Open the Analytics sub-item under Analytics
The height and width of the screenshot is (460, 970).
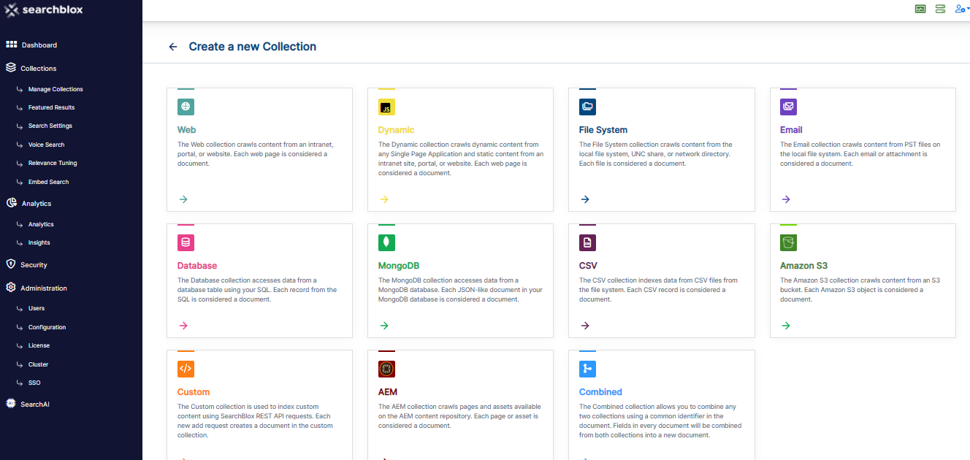point(41,224)
